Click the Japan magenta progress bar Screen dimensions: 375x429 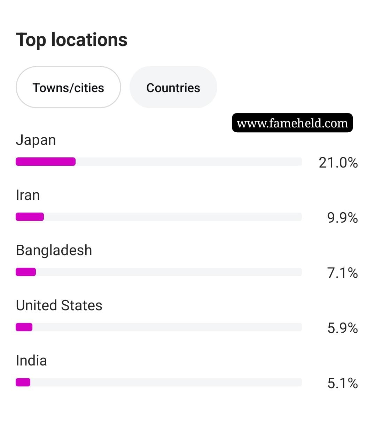(46, 162)
